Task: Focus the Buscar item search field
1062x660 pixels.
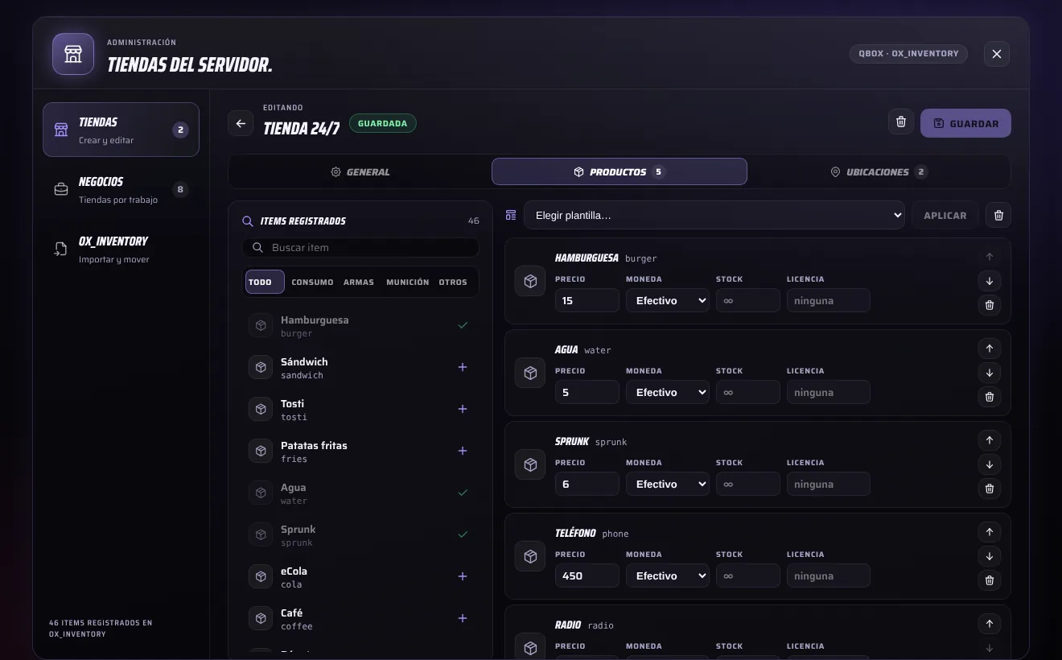Action: click(x=360, y=248)
